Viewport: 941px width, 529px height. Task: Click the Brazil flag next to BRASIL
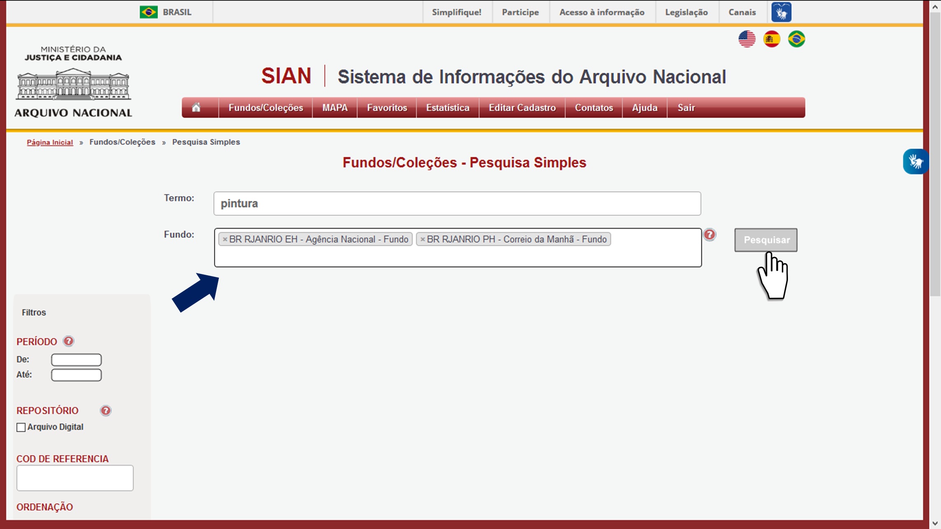(x=149, y=12)
